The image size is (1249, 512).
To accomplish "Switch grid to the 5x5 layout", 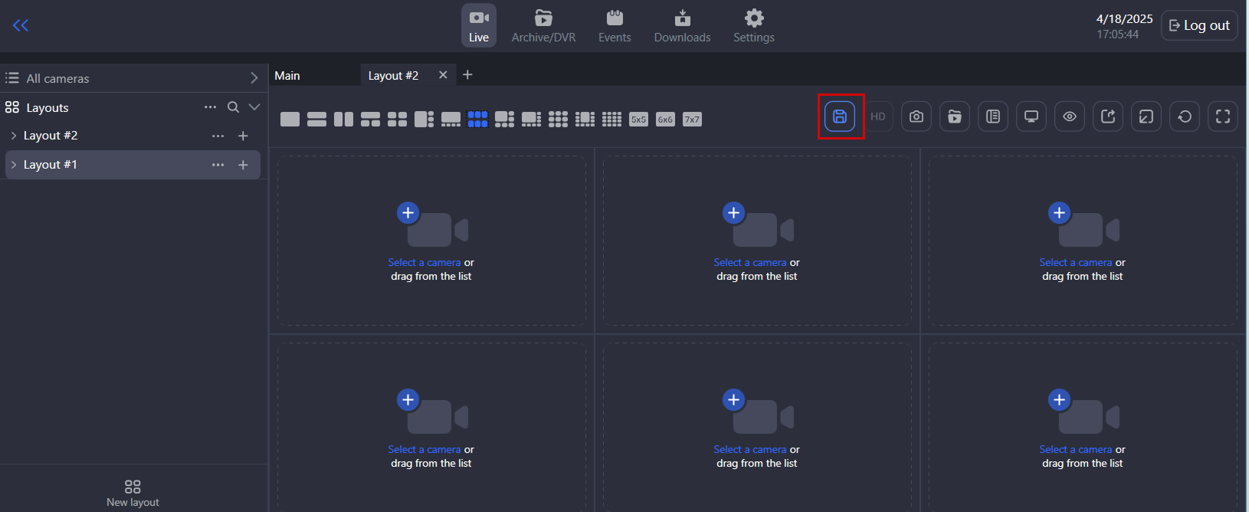I will point(638,120).
